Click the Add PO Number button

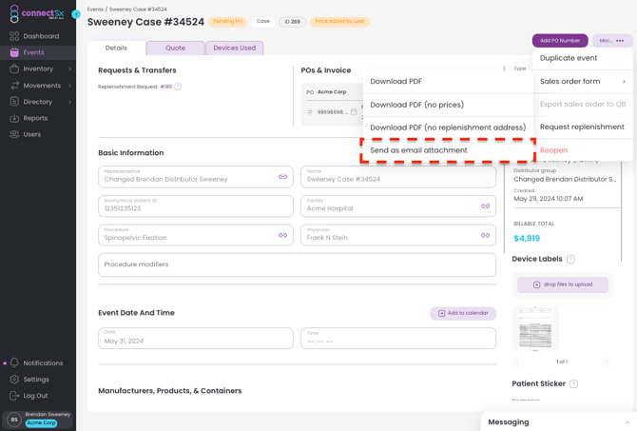tap(560, 41)
